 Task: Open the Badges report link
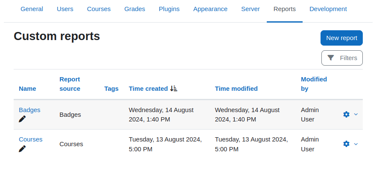click(29, 110)
